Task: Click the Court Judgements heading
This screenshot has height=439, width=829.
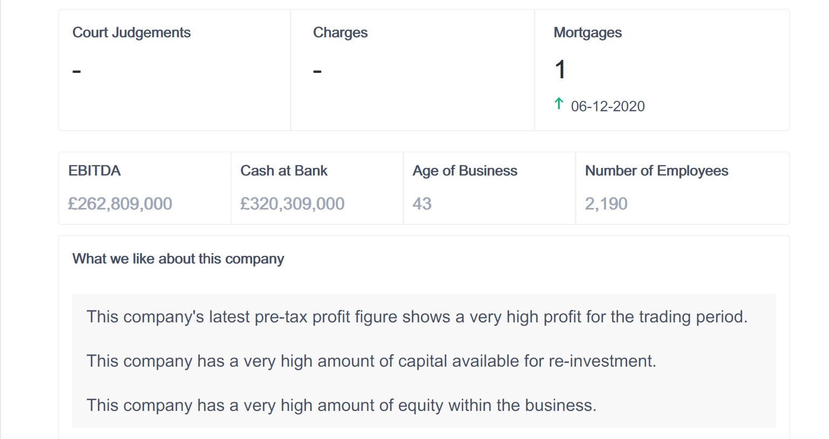Action: click(131, 32)
